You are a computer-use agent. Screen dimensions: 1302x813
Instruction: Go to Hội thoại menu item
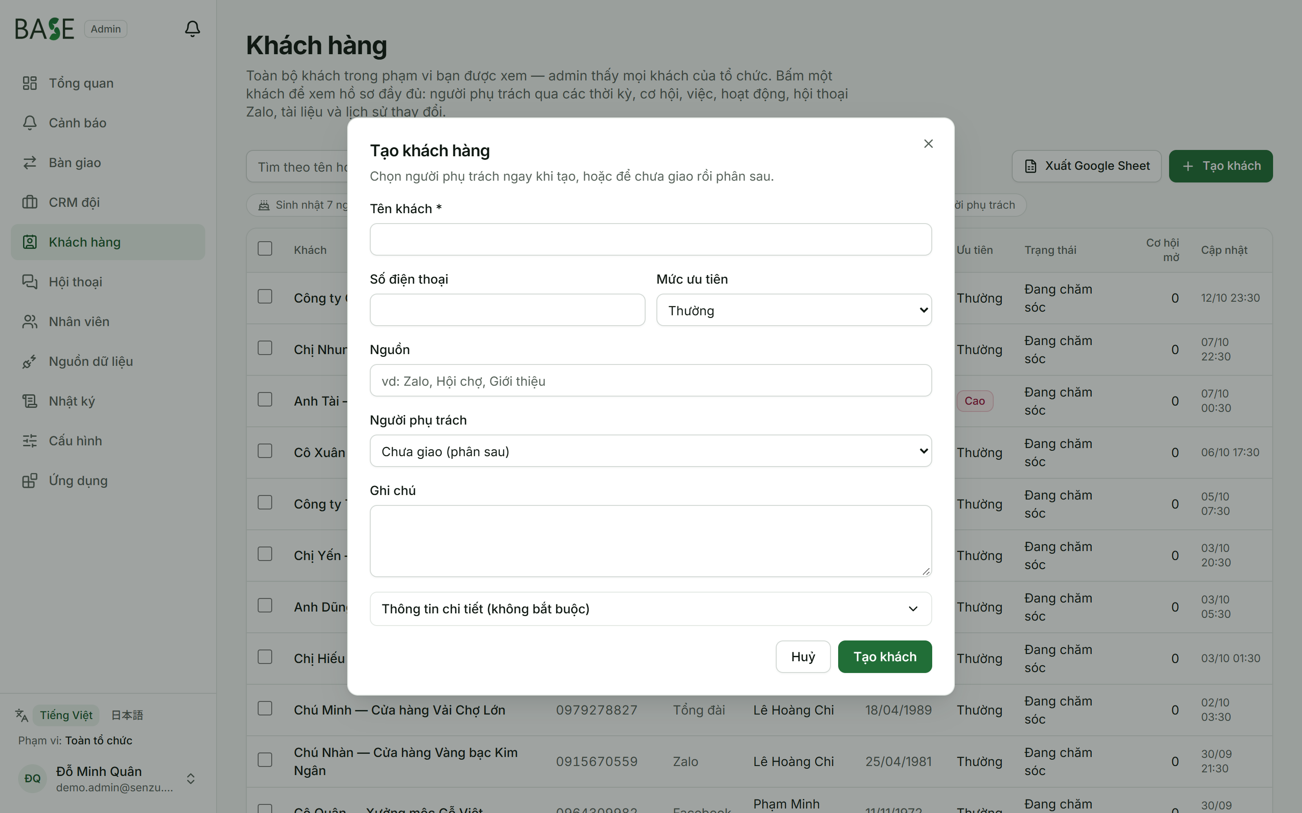108,282
